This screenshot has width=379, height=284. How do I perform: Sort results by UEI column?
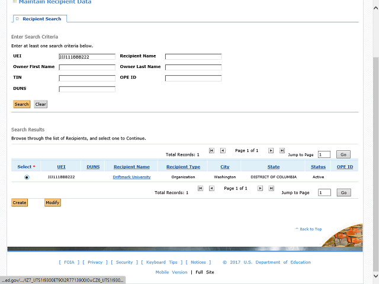pyautogui.click(x=62, y=167)
